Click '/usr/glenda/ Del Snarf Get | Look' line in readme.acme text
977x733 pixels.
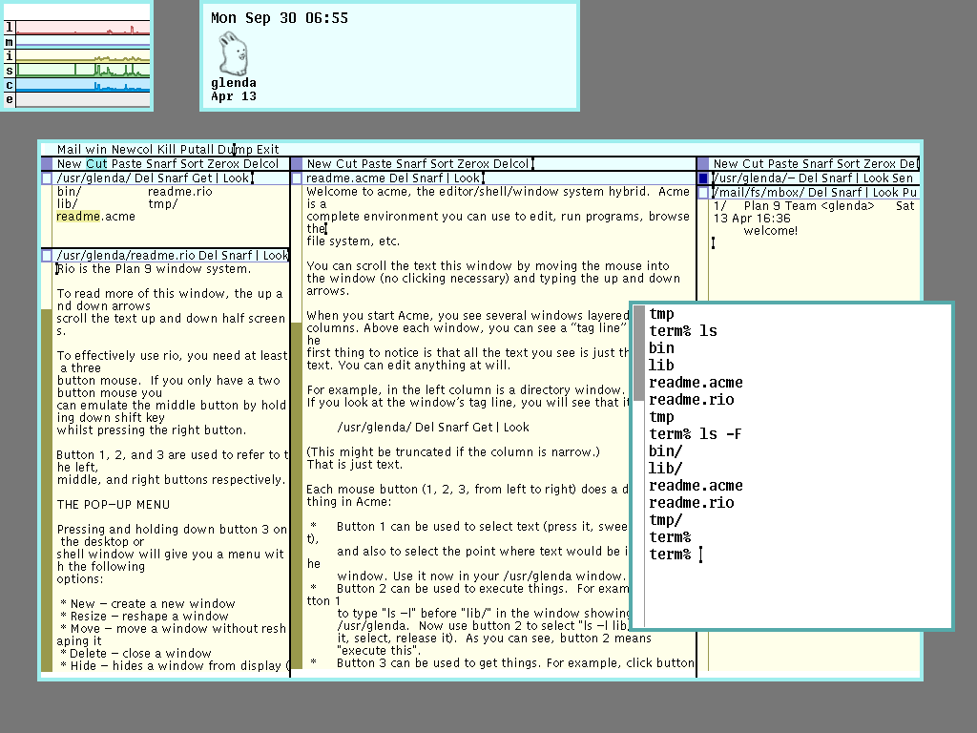[433, 427]
